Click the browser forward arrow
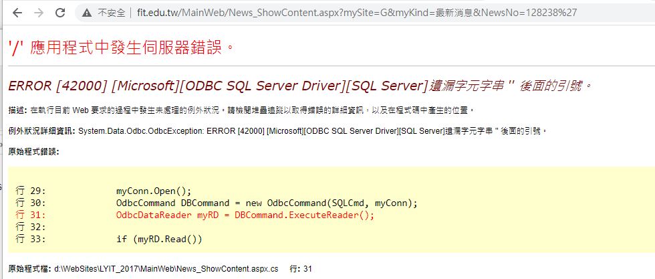Viewport: 655px width, 279px height. click(x=39, y=13)
